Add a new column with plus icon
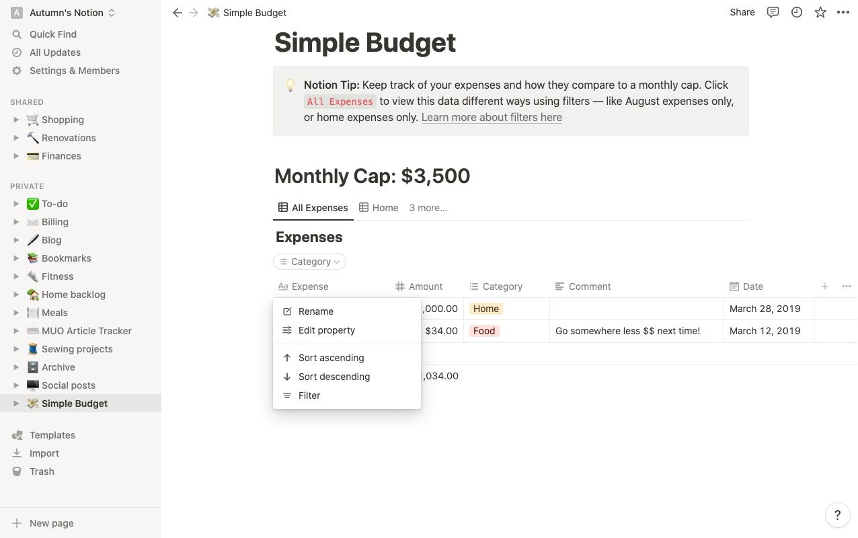 click(825, 286)
